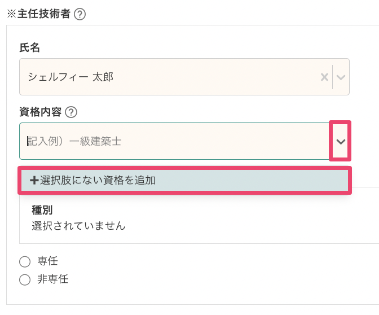Click the empty area of the 種別 box
The width and height of the screenshot is (379, 315).
pos(254,220)
